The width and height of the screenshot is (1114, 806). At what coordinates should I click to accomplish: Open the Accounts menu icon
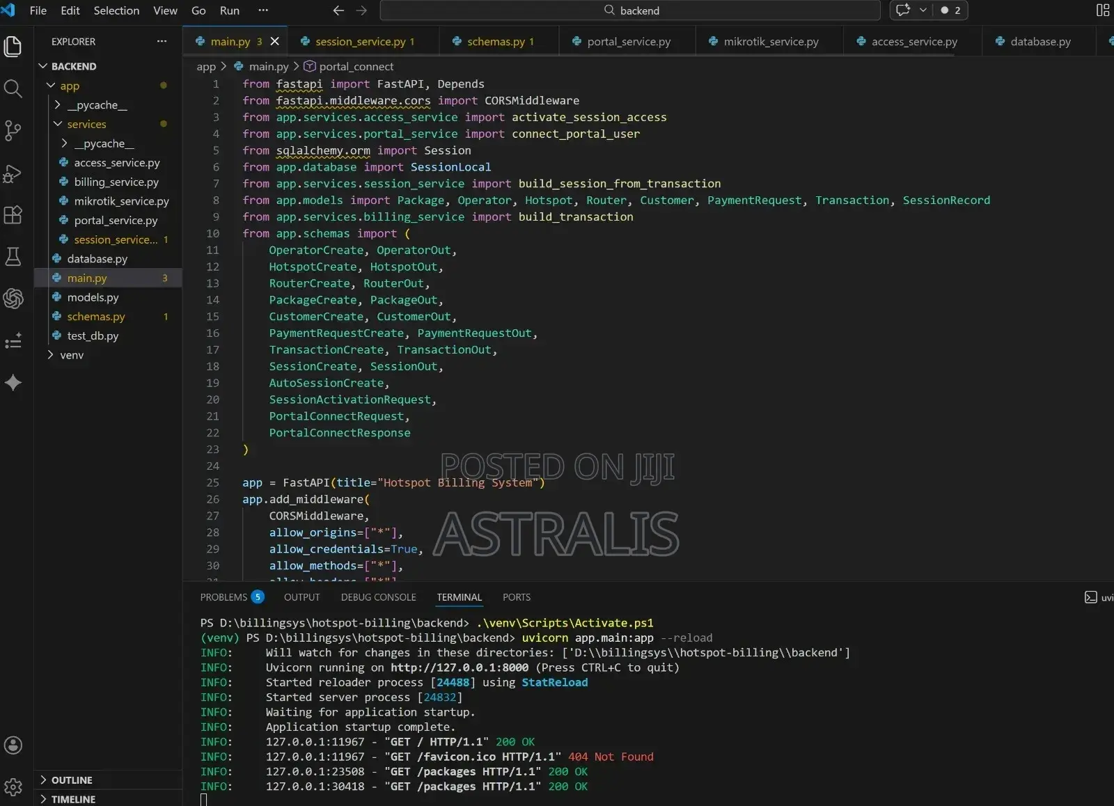(x=13, y=745)
